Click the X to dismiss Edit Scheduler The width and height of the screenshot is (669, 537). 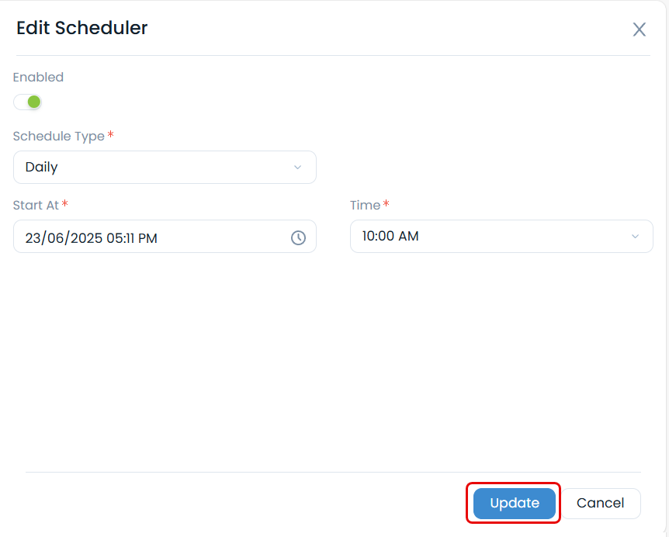[x=639, y=29]
